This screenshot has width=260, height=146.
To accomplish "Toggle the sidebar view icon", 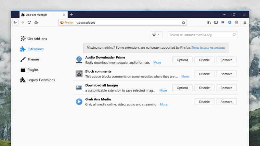I will 216,22.
